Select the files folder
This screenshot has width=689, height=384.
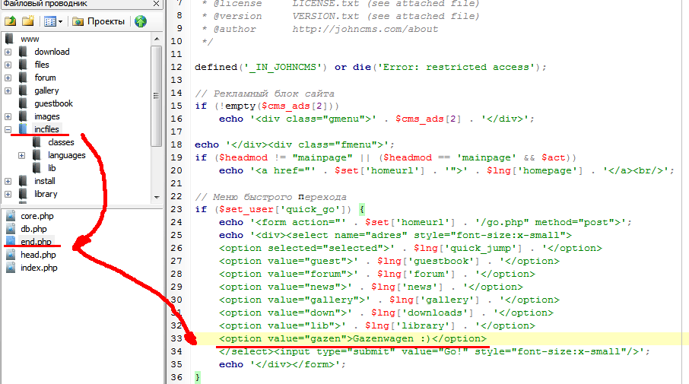click(x=42, y=65)
